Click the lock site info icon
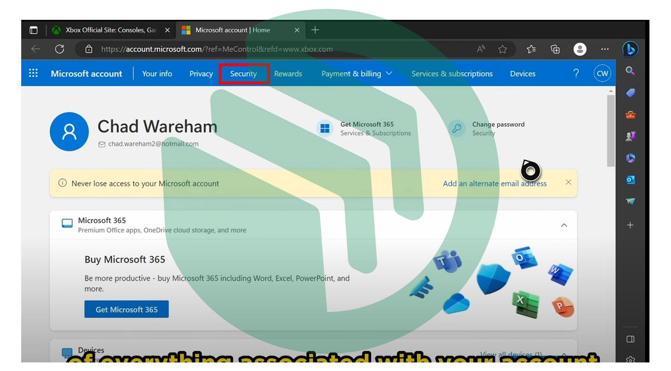Image resolution: width=671 pixels, height=371 pixels. pyautogui.click(x=89, y=49)
